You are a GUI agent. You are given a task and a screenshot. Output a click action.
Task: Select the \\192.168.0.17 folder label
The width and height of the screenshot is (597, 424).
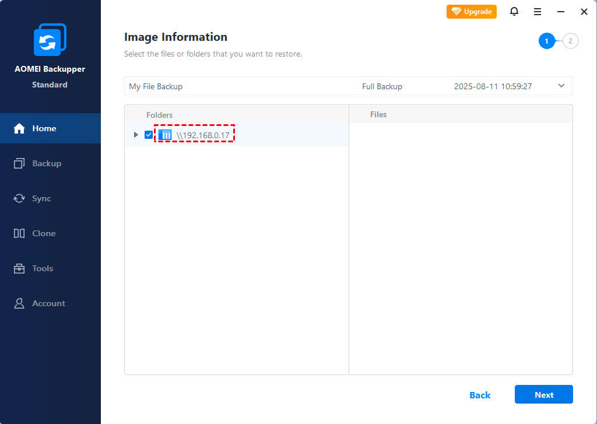(x=203, y=135)
